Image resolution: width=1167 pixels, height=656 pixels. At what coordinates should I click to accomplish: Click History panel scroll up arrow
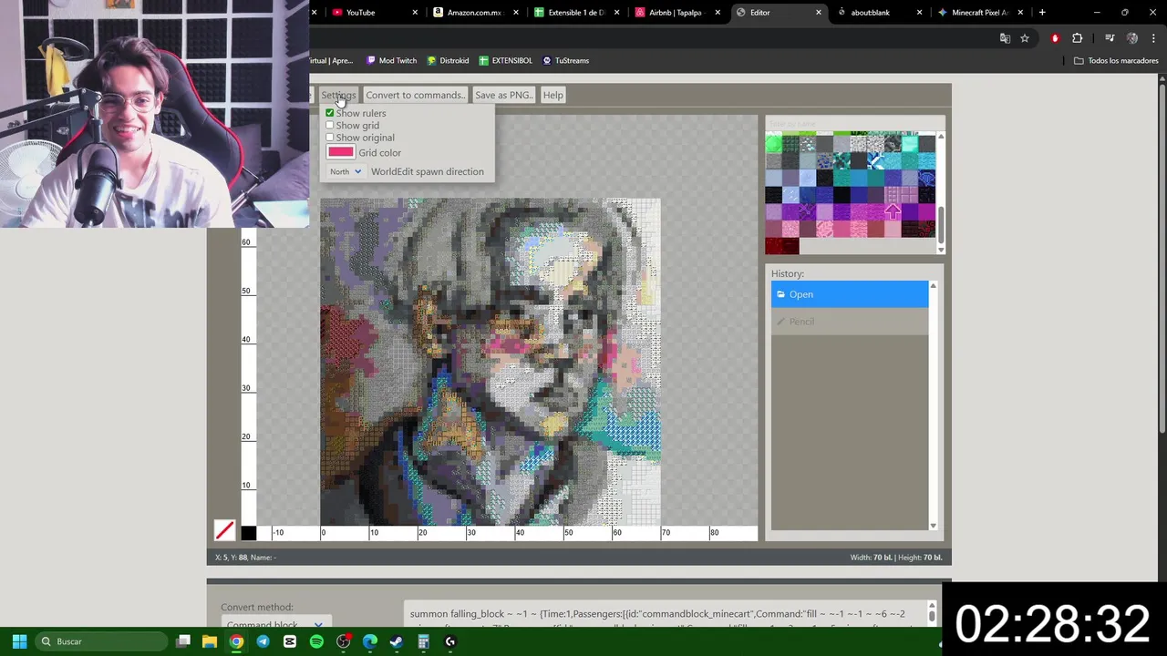coord(933,287)
